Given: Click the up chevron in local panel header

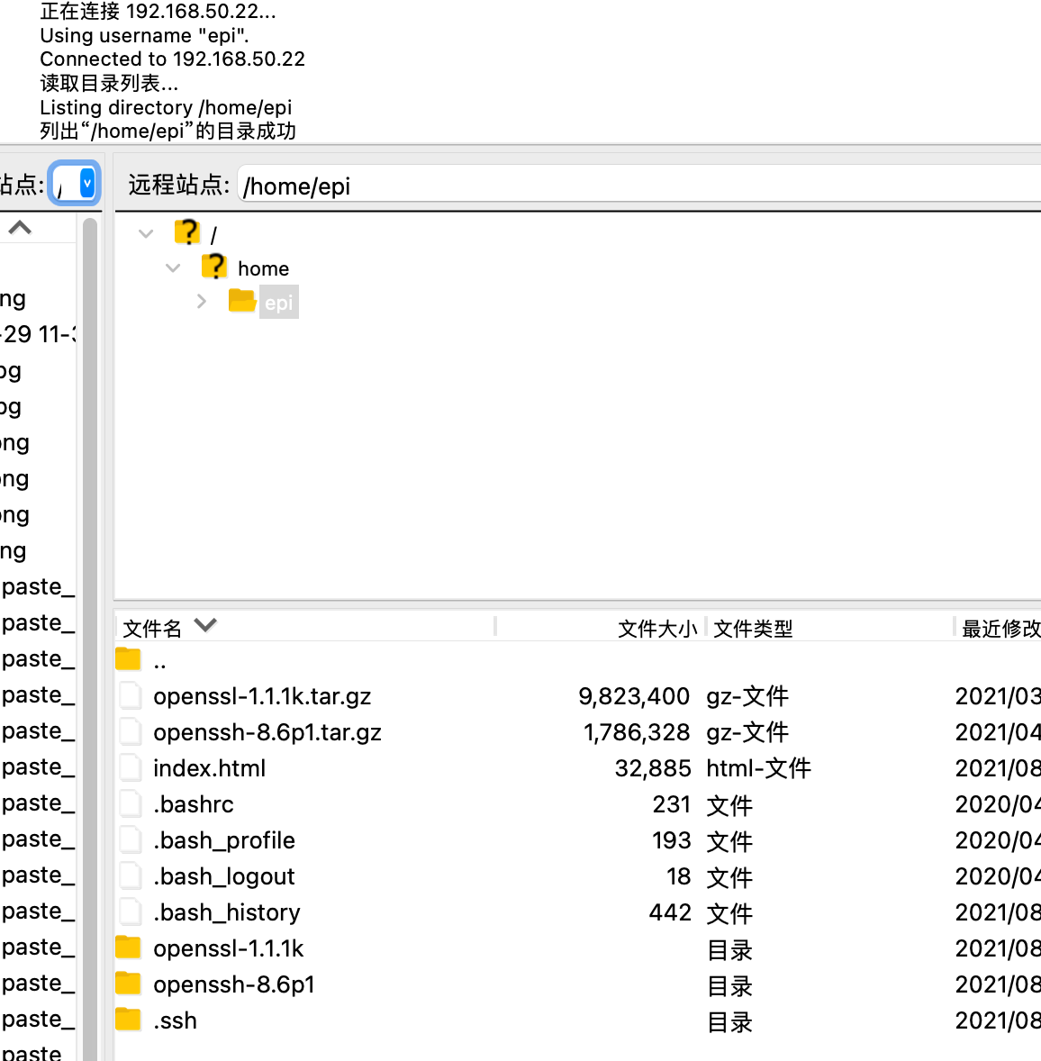Looking at the screenshot, I should tap(20, 228).
